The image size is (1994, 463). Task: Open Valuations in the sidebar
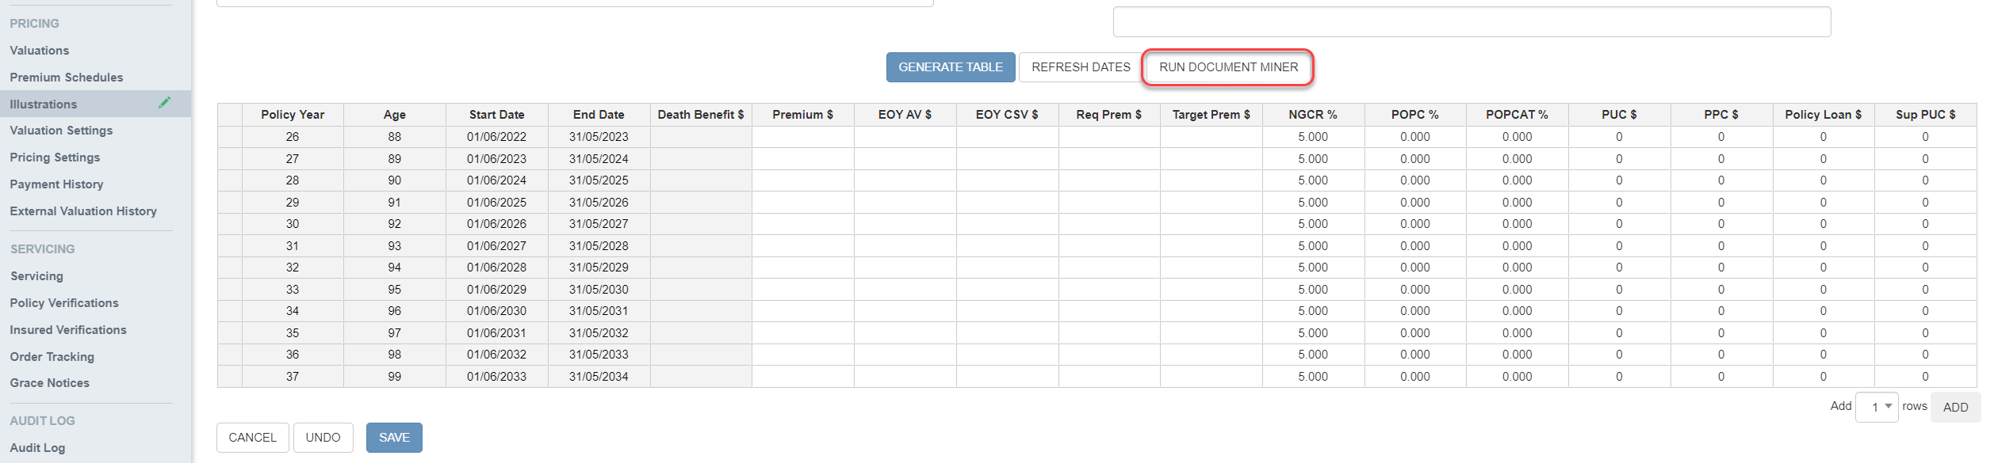pos(40,51)
